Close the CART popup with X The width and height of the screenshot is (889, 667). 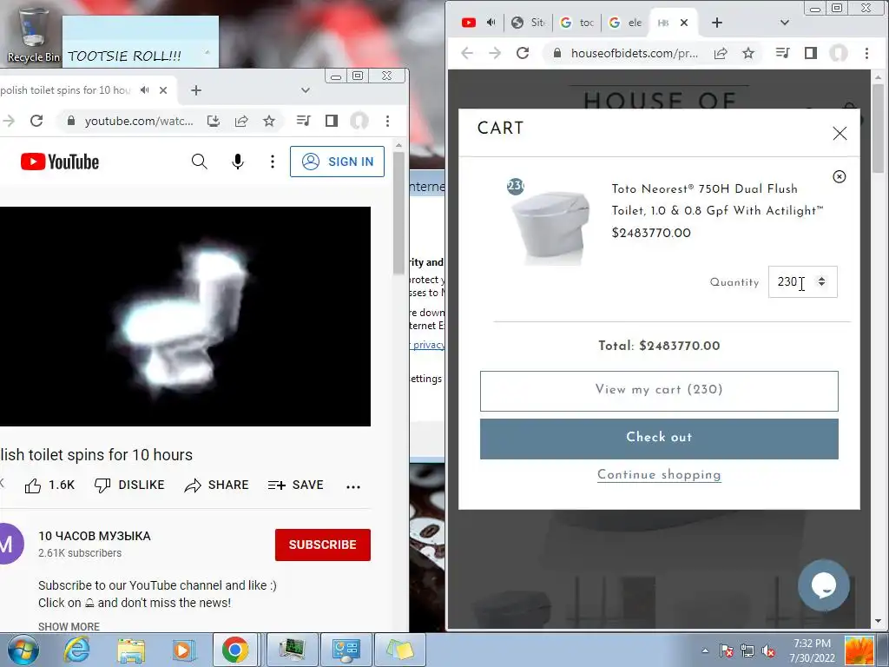(x=840, y=133)
